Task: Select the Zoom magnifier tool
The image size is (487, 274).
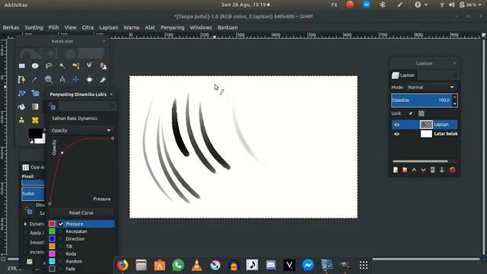Action: click(49, 79)
